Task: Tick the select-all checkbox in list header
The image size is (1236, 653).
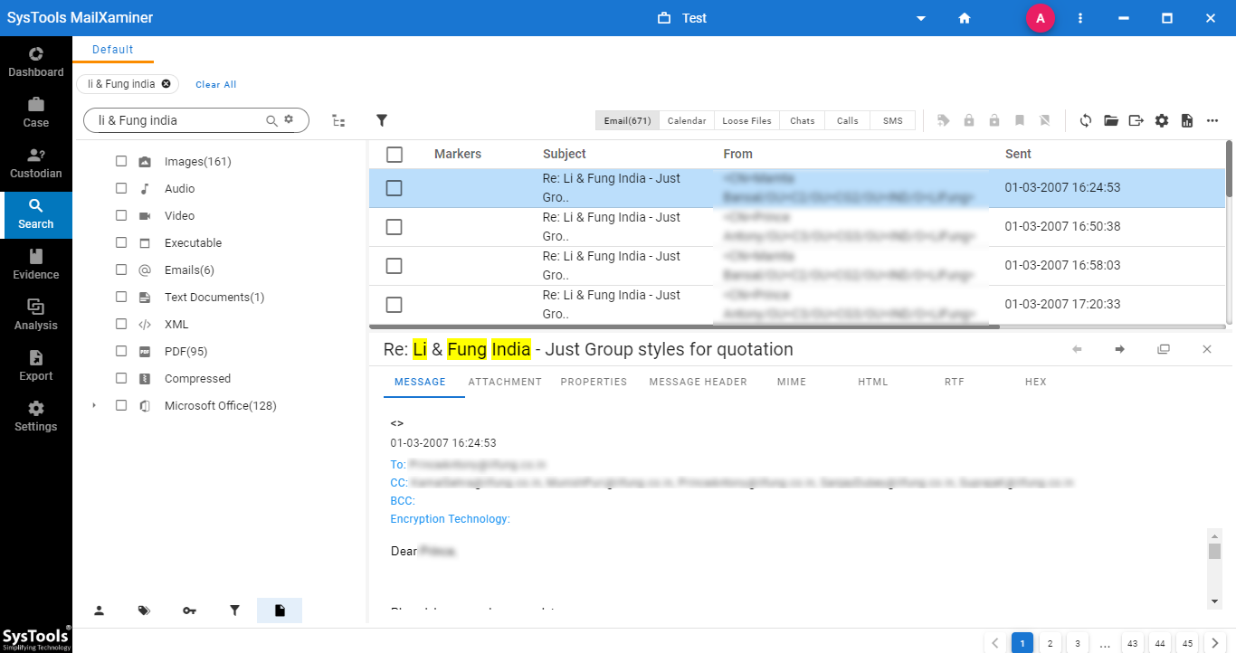Action: tap(395, 154)
